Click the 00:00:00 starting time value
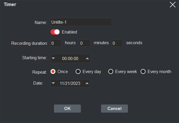The height and width of the screenshot is (123, 179). [x=70, y=59]
